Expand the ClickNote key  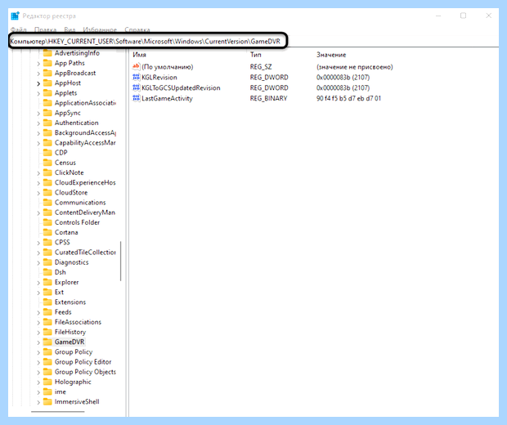(x=38, y=173)
